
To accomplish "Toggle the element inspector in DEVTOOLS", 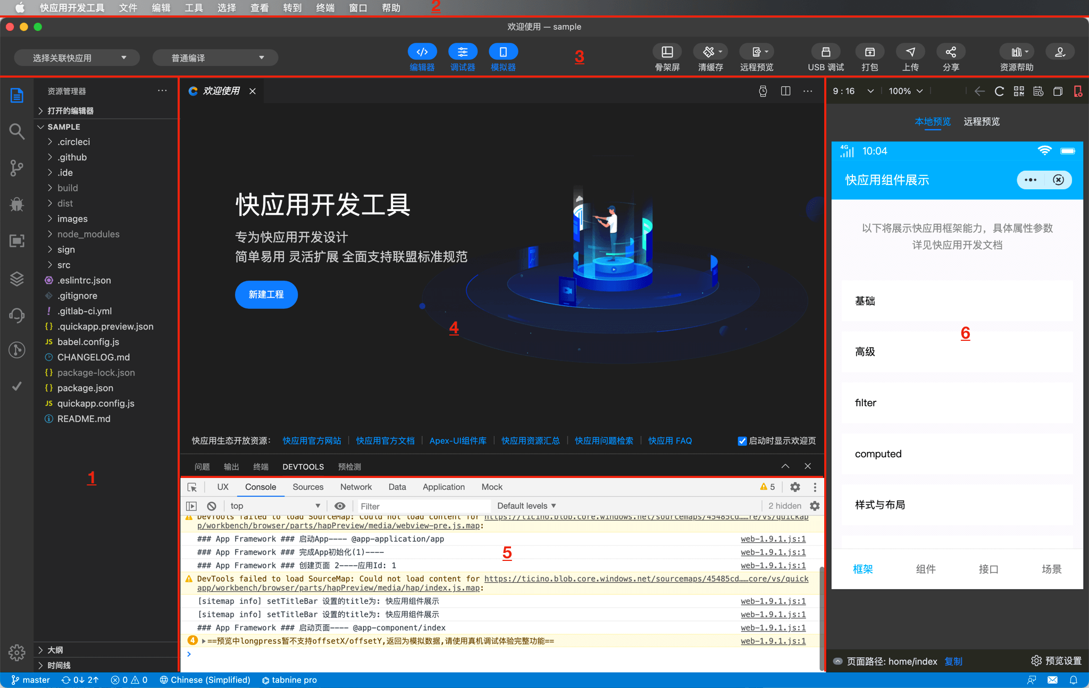I will point(191,486).
